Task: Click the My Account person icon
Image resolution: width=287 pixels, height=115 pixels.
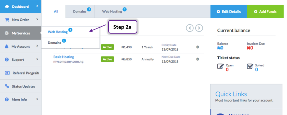Action: coord(7,47)
